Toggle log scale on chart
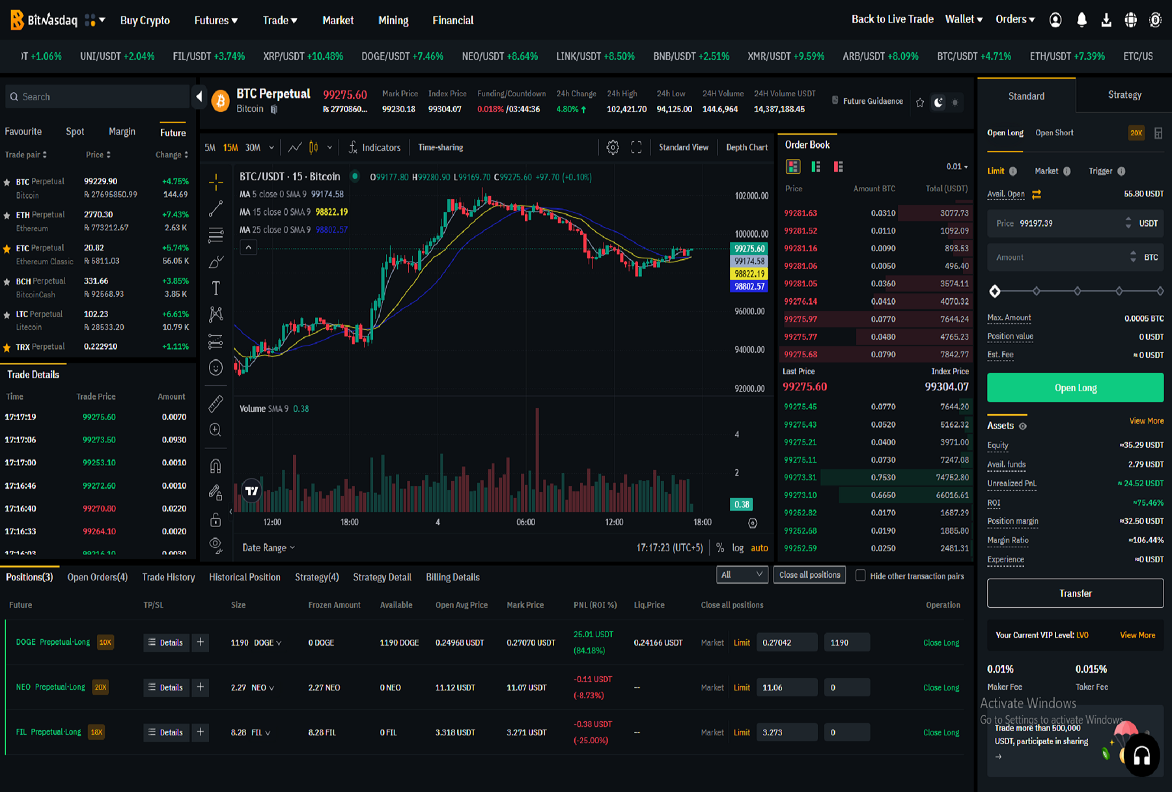The height and width of the screenshot is (792, 1172). (x=737, y=548)
